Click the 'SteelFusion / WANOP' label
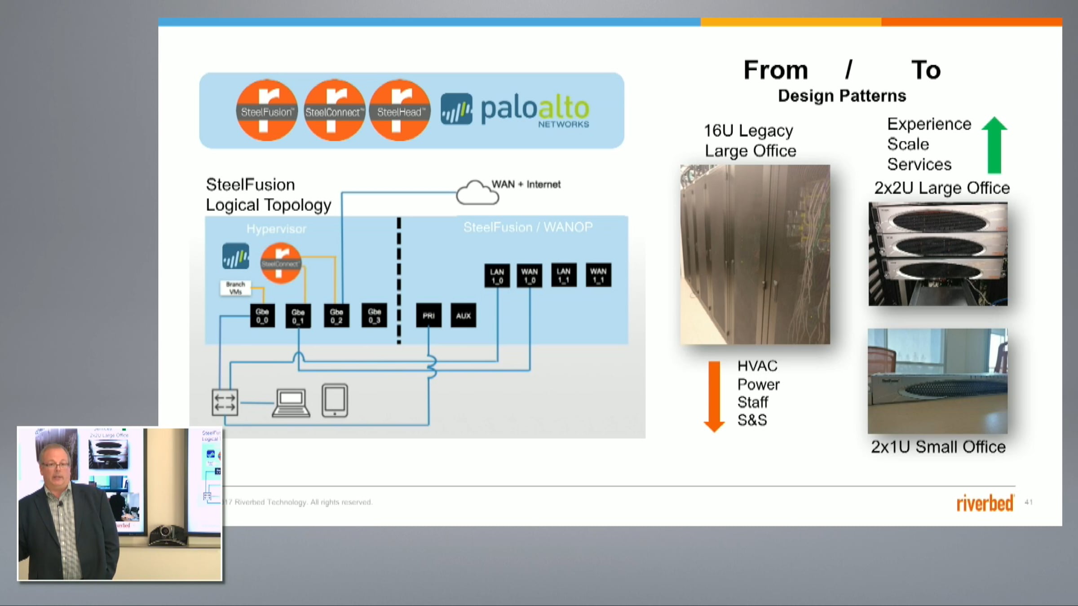The width and height of the screenshot is (1078, 606). 528,227
